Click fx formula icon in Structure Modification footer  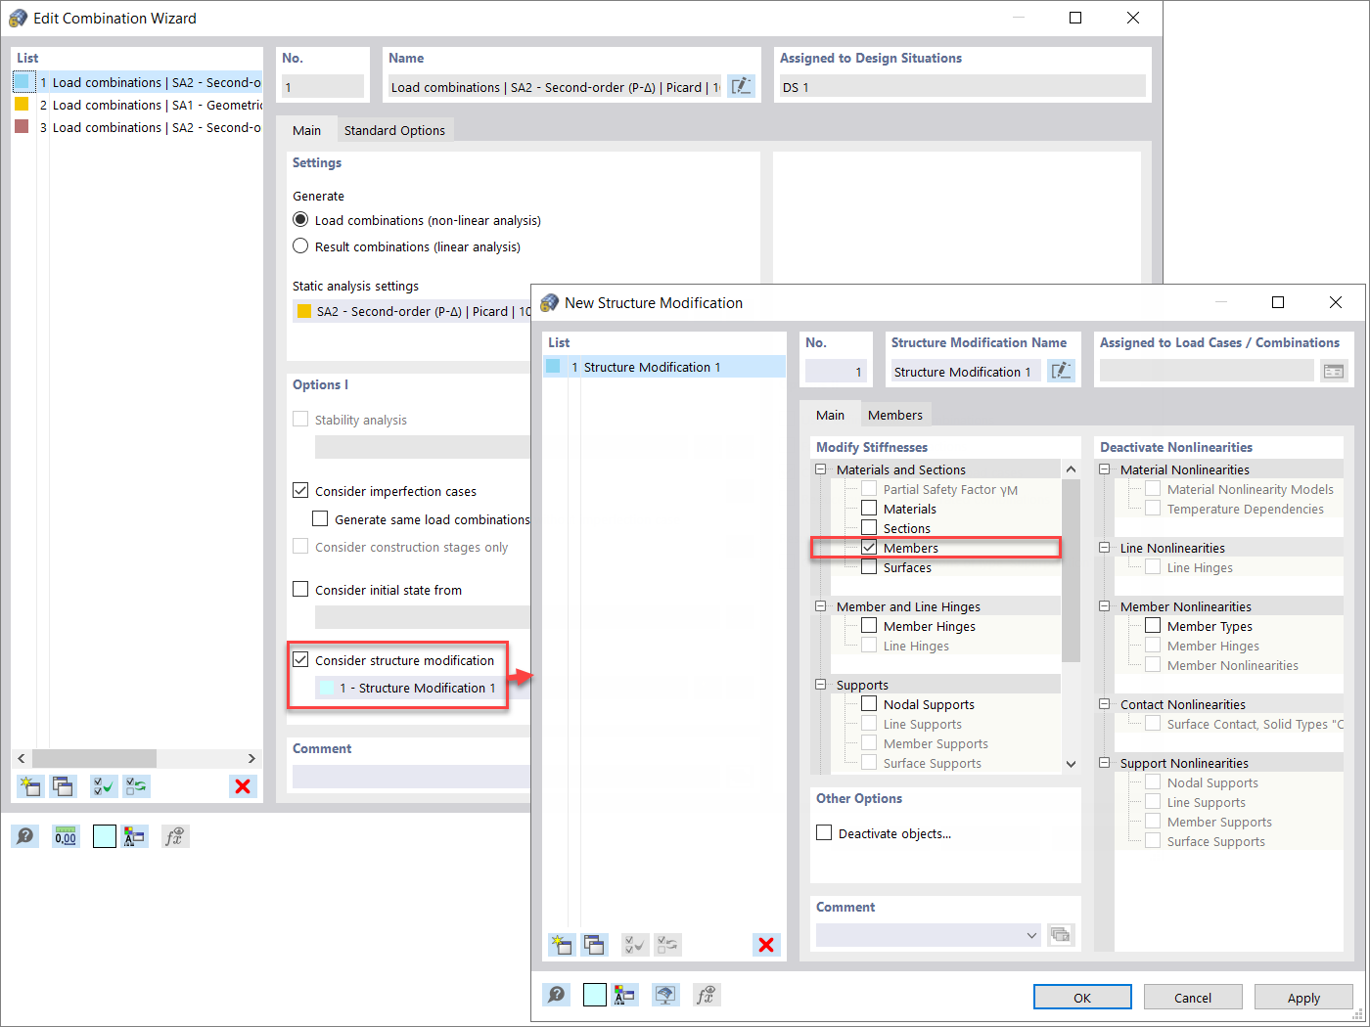tap(706, 995)
